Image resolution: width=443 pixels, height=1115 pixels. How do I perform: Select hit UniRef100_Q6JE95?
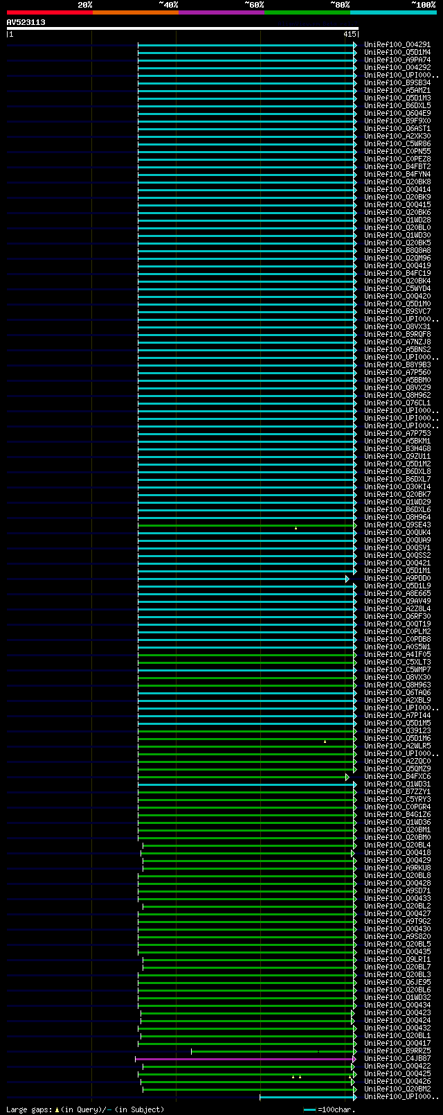[x=397, y=982]
